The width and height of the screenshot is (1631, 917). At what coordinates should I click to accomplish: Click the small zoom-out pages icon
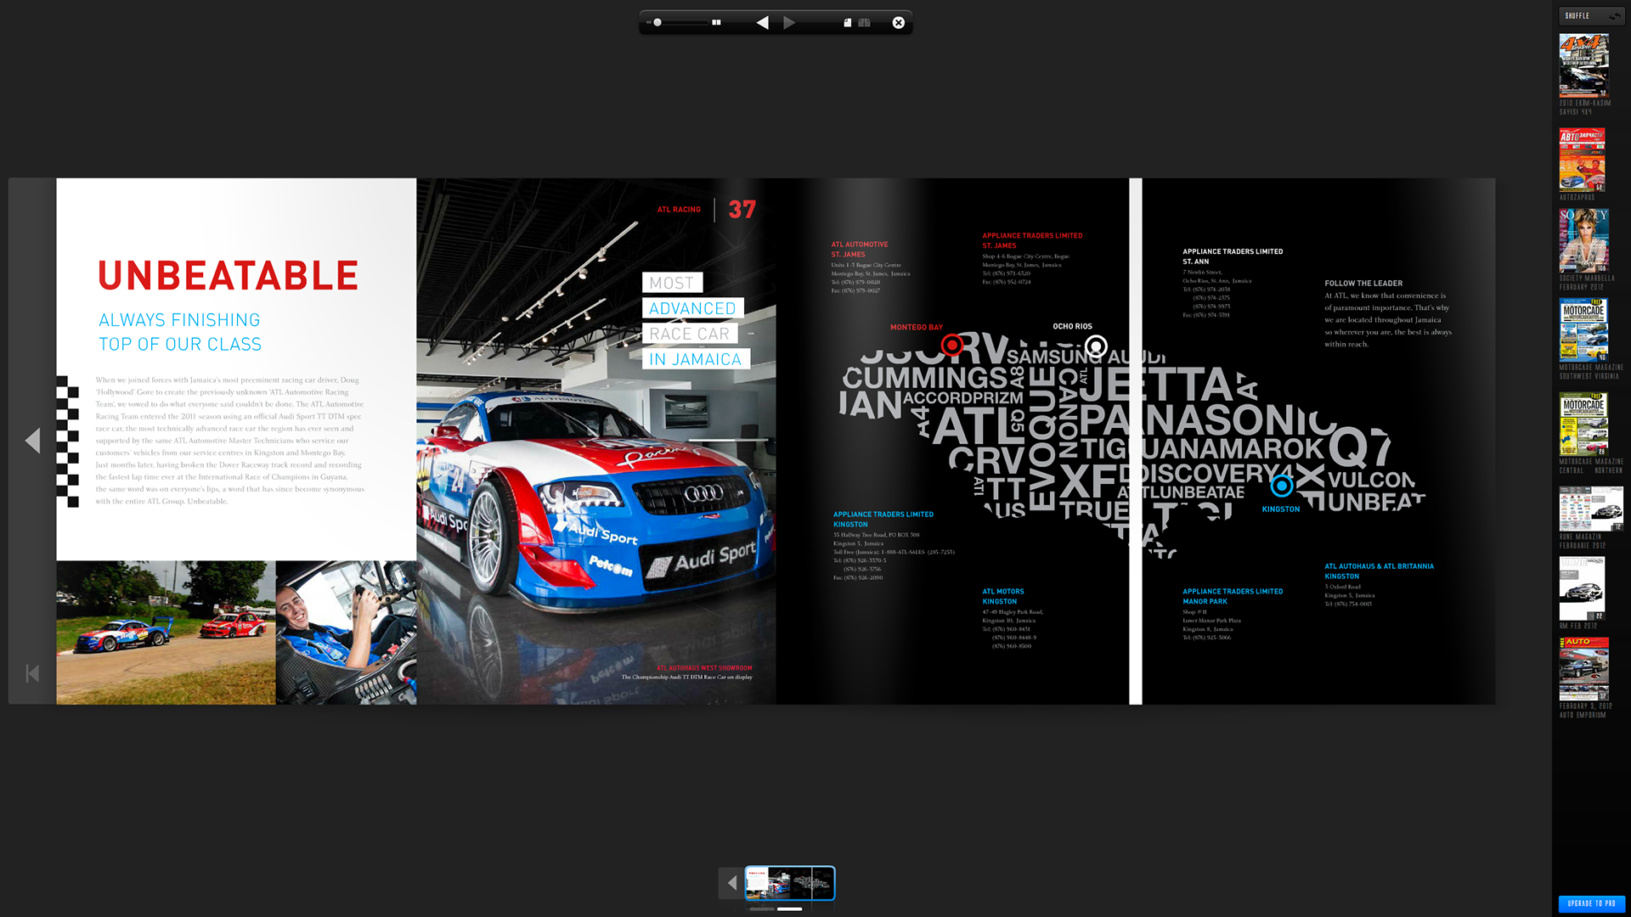click(x=649, y=23)
